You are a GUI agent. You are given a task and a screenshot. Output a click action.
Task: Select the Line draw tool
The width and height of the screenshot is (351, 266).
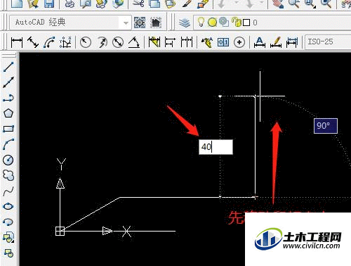(x=8, y=67)
